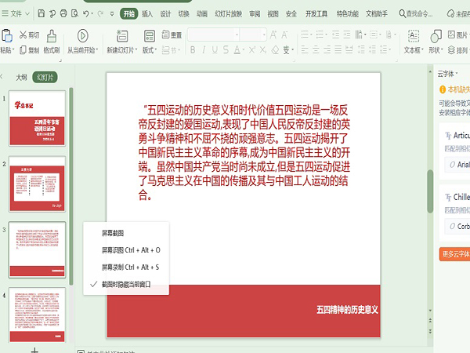The height and width of the screenshot is (353, 470).
Task: Undo the last action
Action: (86, 13)
